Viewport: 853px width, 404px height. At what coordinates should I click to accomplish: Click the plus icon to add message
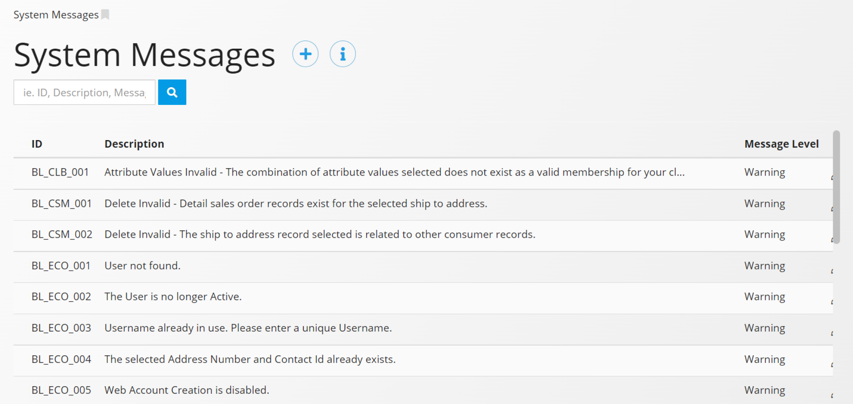coord(305,54)
